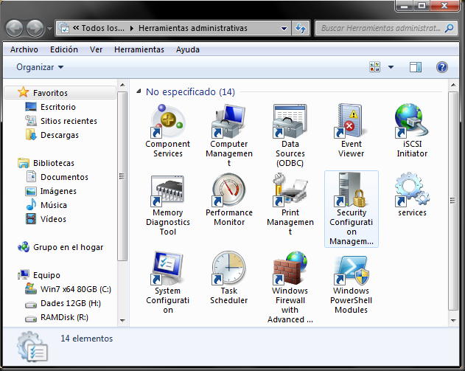The image size is (465, 371).
Task: Select Memory Diagnostics Tool icon
Action: coord(167,190)
